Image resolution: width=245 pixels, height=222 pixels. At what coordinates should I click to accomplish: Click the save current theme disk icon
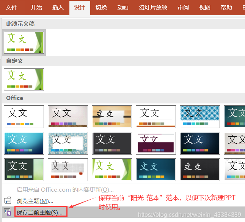point(8,212)
